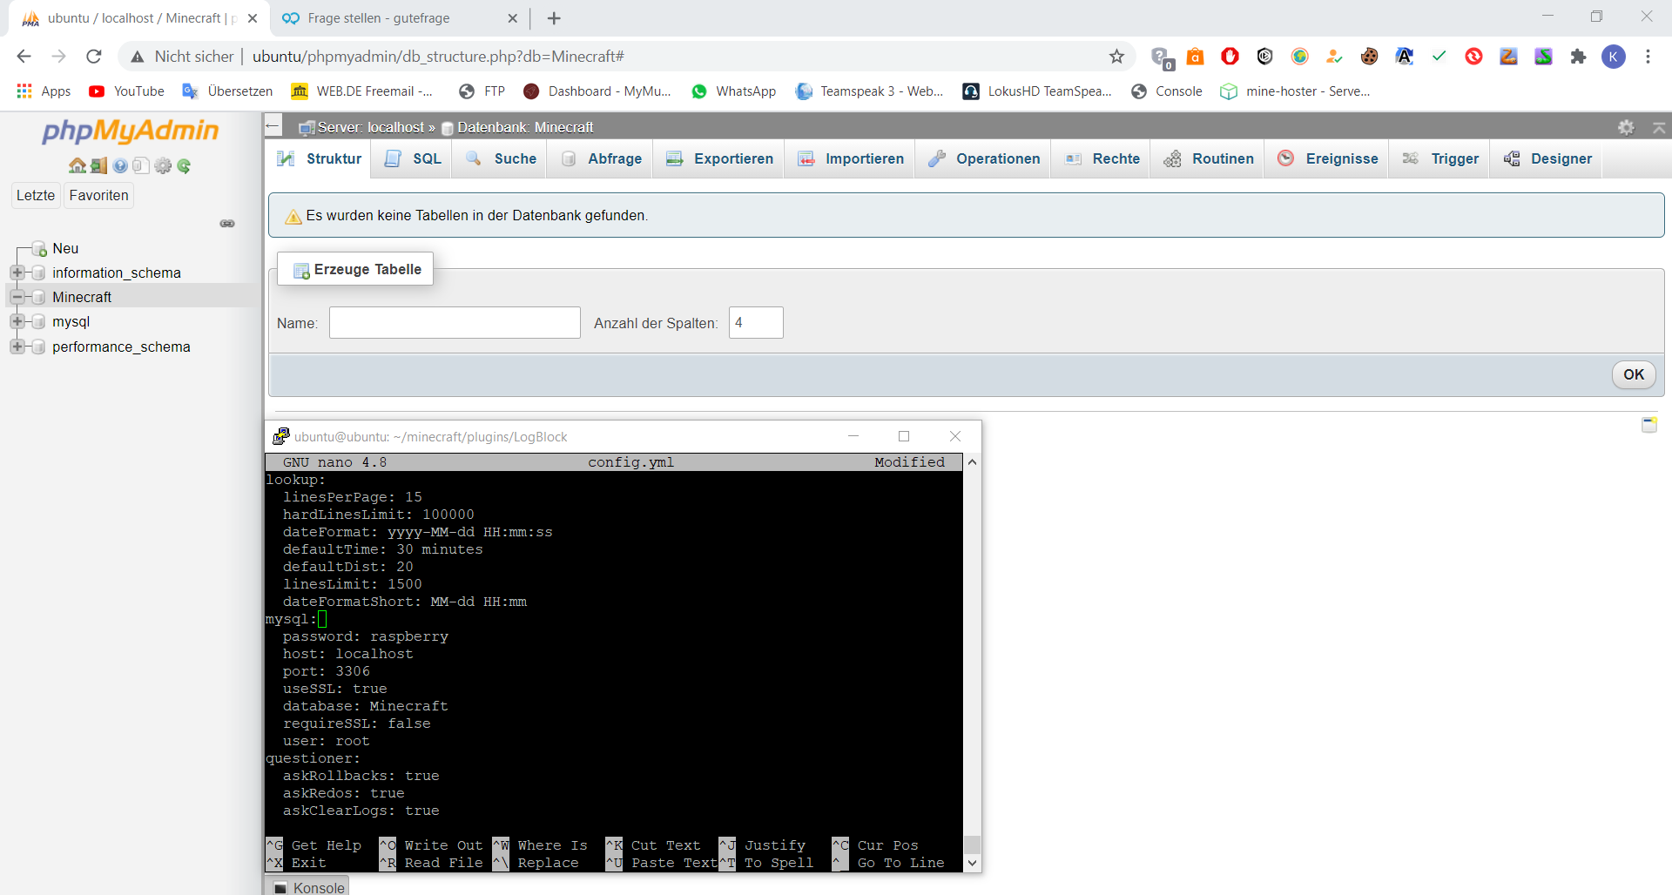Screen dimensions: 1672x895
Task: Log out using the exit door icon
Action: [98, 165]
